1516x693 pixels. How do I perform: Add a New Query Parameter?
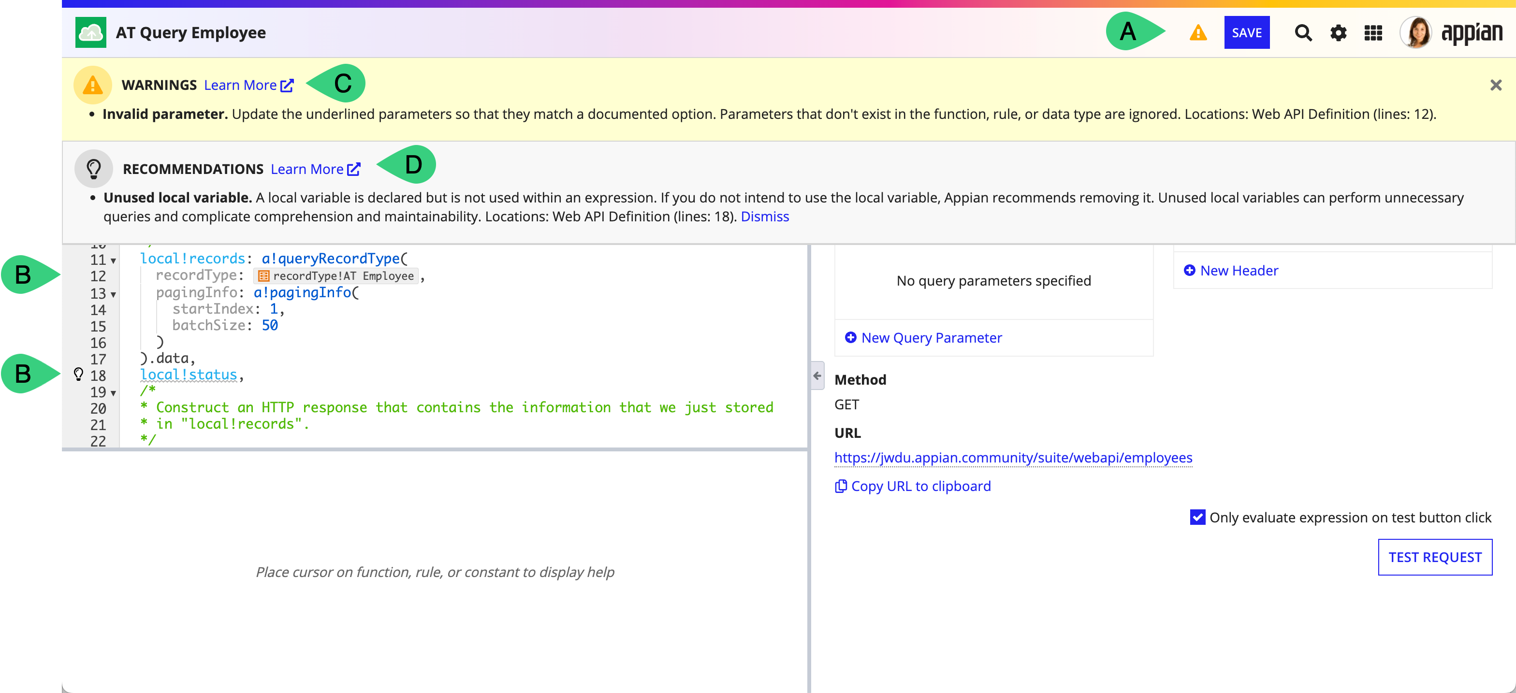[x=923, y=338]
